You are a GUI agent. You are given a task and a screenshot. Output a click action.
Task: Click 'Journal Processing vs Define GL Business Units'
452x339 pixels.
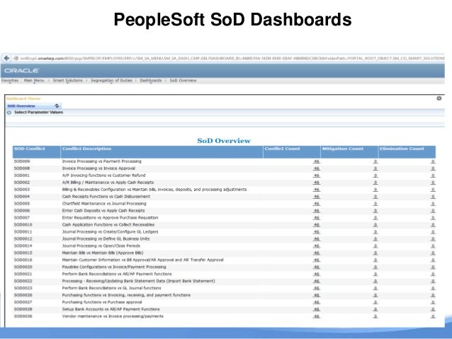pos(106,239)
